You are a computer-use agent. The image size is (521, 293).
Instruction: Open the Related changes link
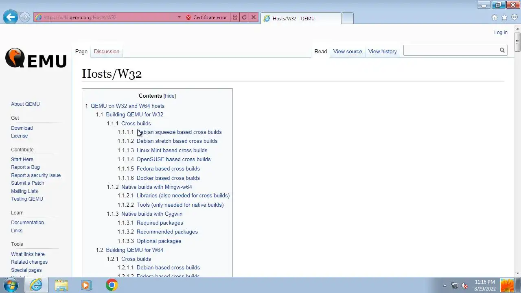[x=29, y=262]
